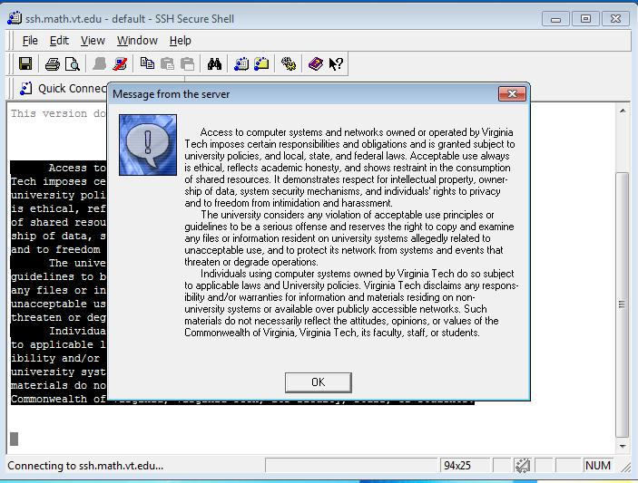Viewport: 638px width, 483px height.
Task: Click the exclamation speech bubble image
Action: tap(148, 145)
